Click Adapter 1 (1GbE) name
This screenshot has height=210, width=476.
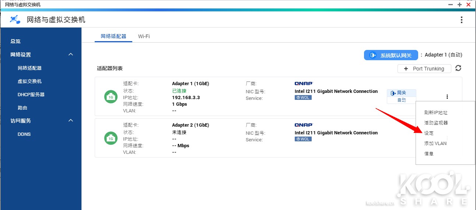pyautogui.click(x=190, y=84)
